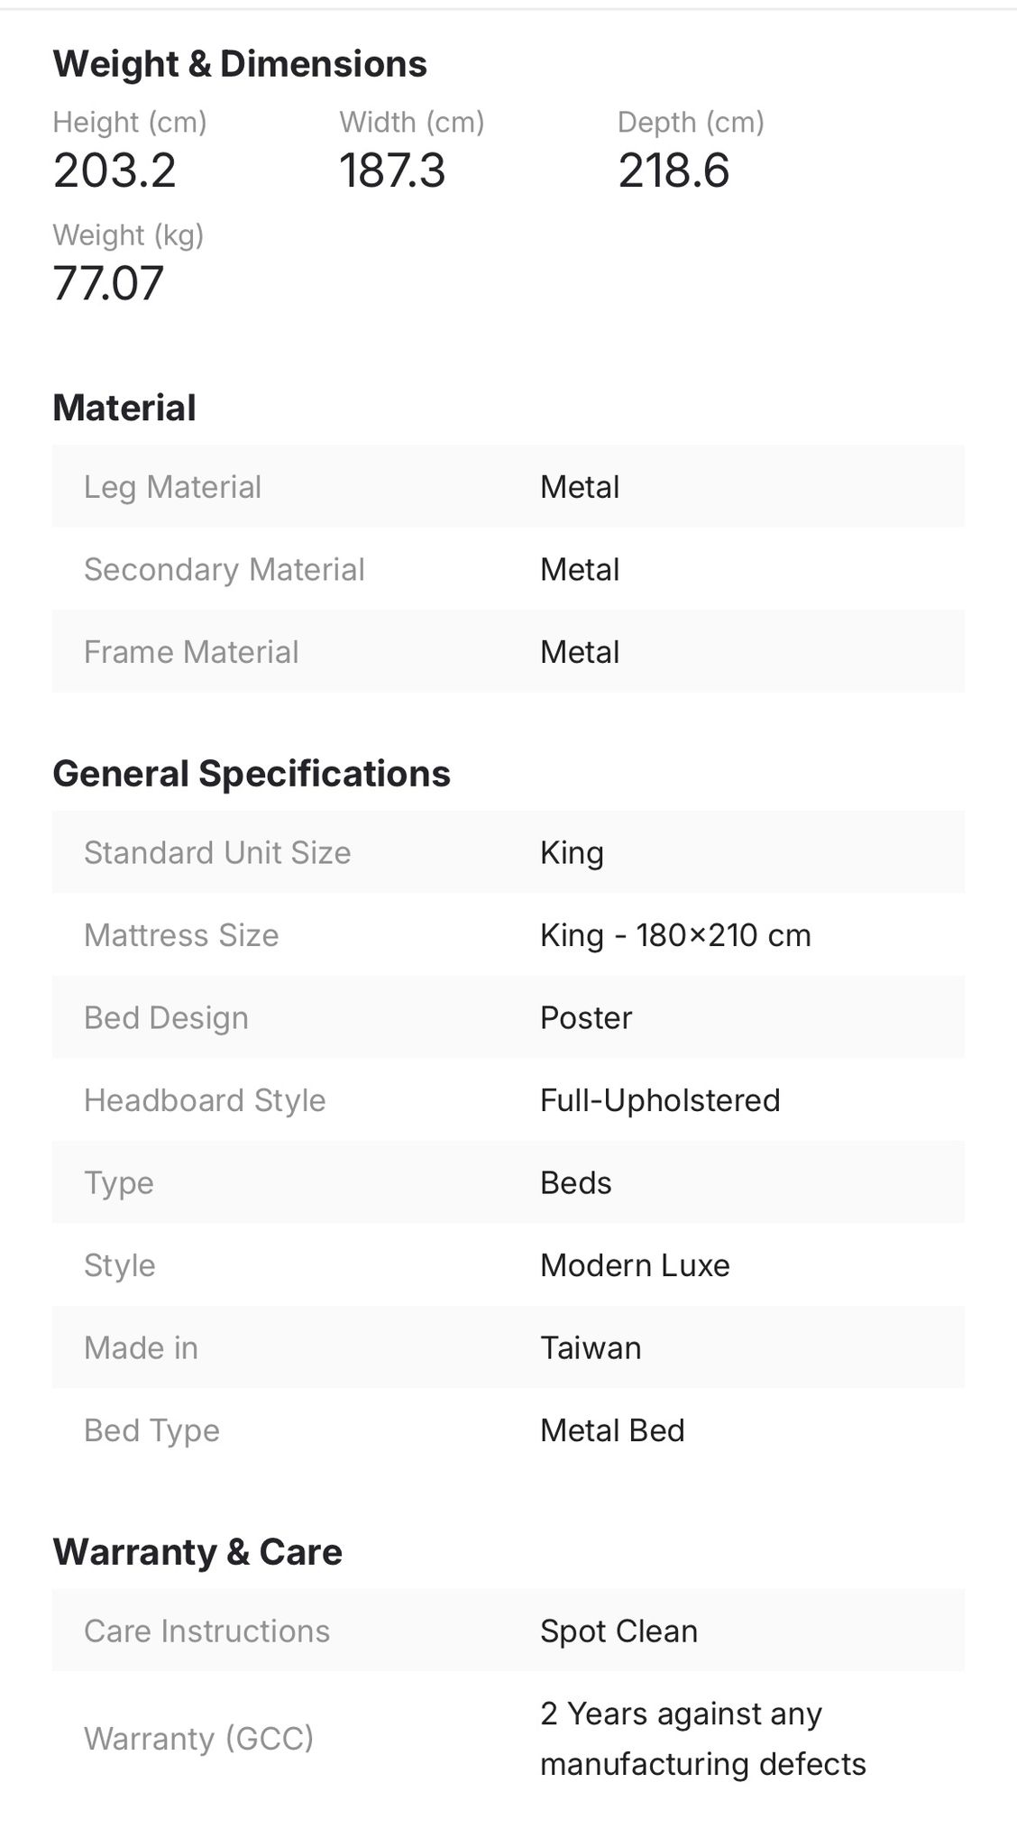Image resolution: width=1017 pixels, height=1847 pixels.
Task: Select the Warranty (GCC) row label
Action: point(198,1738)
